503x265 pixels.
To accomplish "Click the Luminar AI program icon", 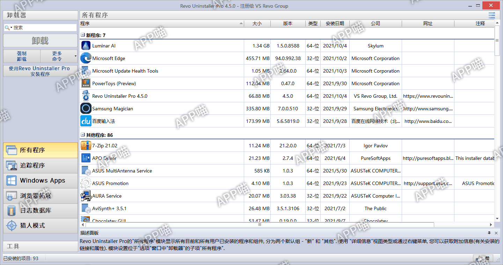I will coord(86,46).
